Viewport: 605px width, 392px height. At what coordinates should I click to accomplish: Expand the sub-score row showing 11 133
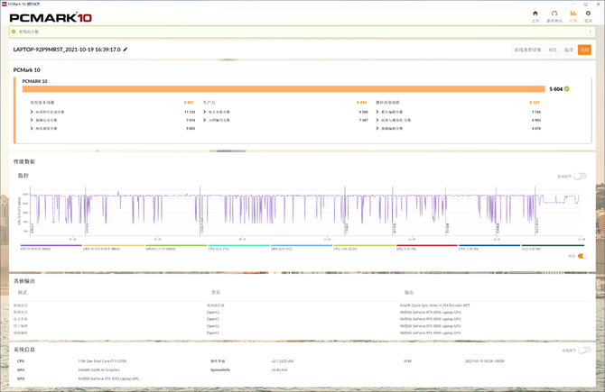click(113, 112)
